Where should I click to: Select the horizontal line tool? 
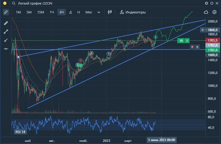[x=6, y=49]
